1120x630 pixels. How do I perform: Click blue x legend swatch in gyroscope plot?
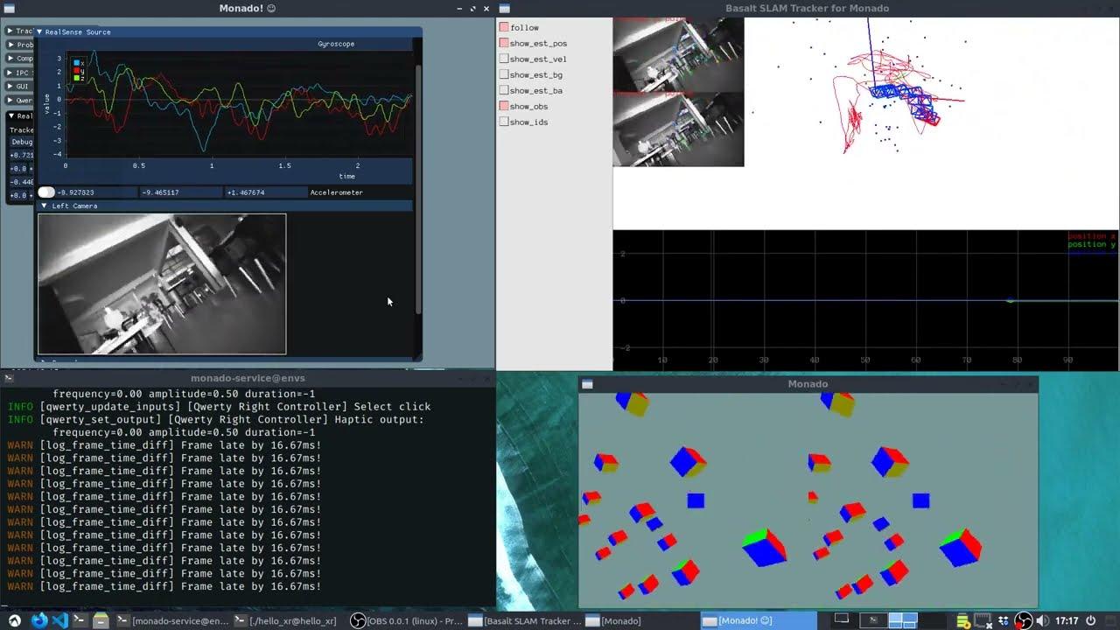point(77,63)
